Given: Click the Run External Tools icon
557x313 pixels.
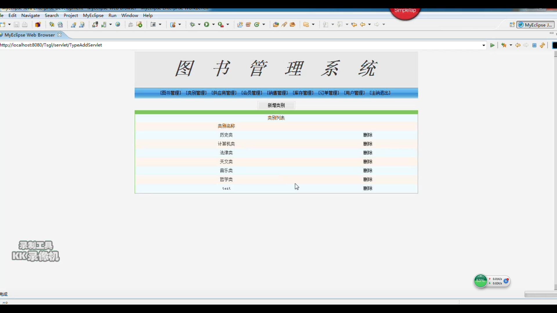Looking at the screenshot, I should (x=221, y=25).
